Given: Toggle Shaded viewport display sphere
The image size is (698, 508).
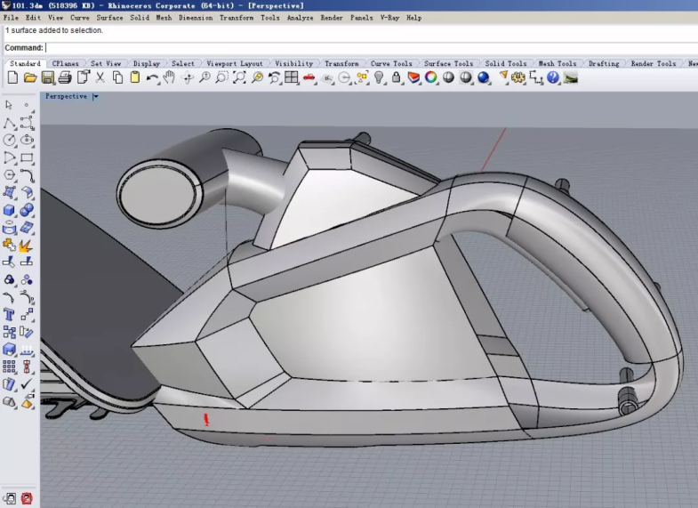Looking at the screenshot, I should point(448,78).
